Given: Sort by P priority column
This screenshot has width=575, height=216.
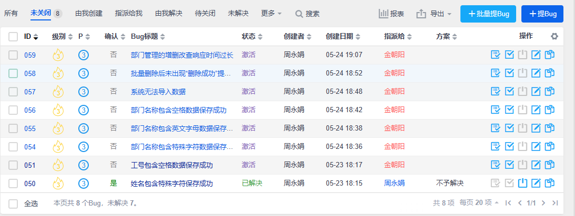Looking at the screenshot, I should point(84,37).
